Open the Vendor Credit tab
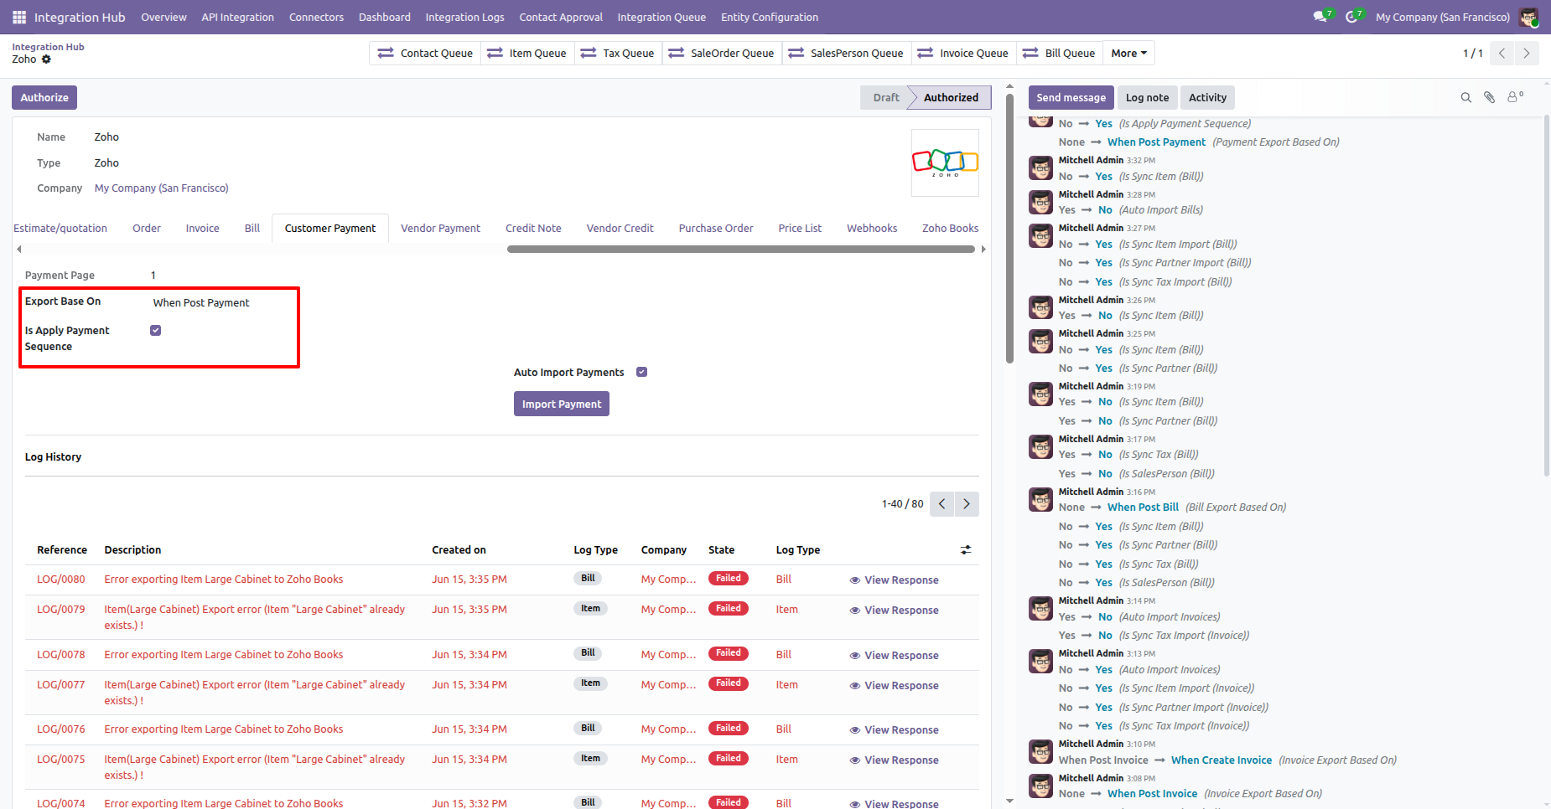Image resolution: width=1551 pixels, height=809 pixels. (x=620, y=228)
